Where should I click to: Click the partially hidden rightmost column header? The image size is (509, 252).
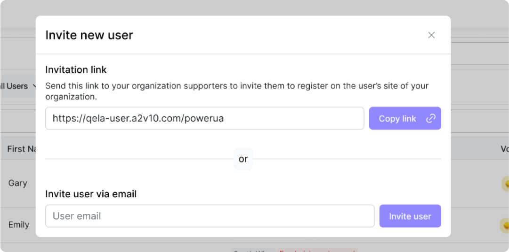(x=504, y=149)
